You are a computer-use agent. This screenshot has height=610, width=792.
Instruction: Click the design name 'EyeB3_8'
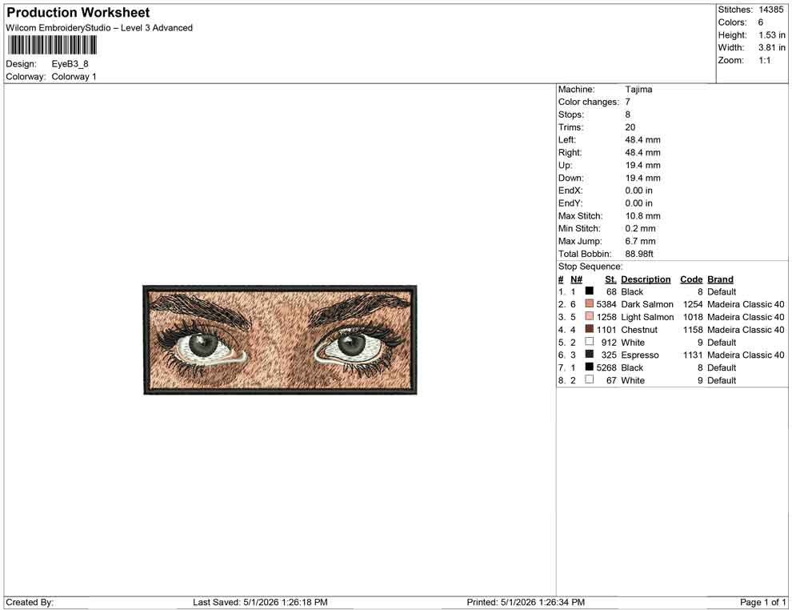(x=70, y=64)
